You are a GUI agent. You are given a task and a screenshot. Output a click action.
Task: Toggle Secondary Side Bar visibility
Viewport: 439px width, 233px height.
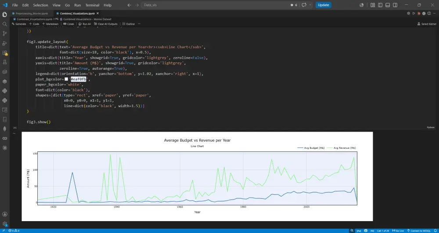[395, 5]
